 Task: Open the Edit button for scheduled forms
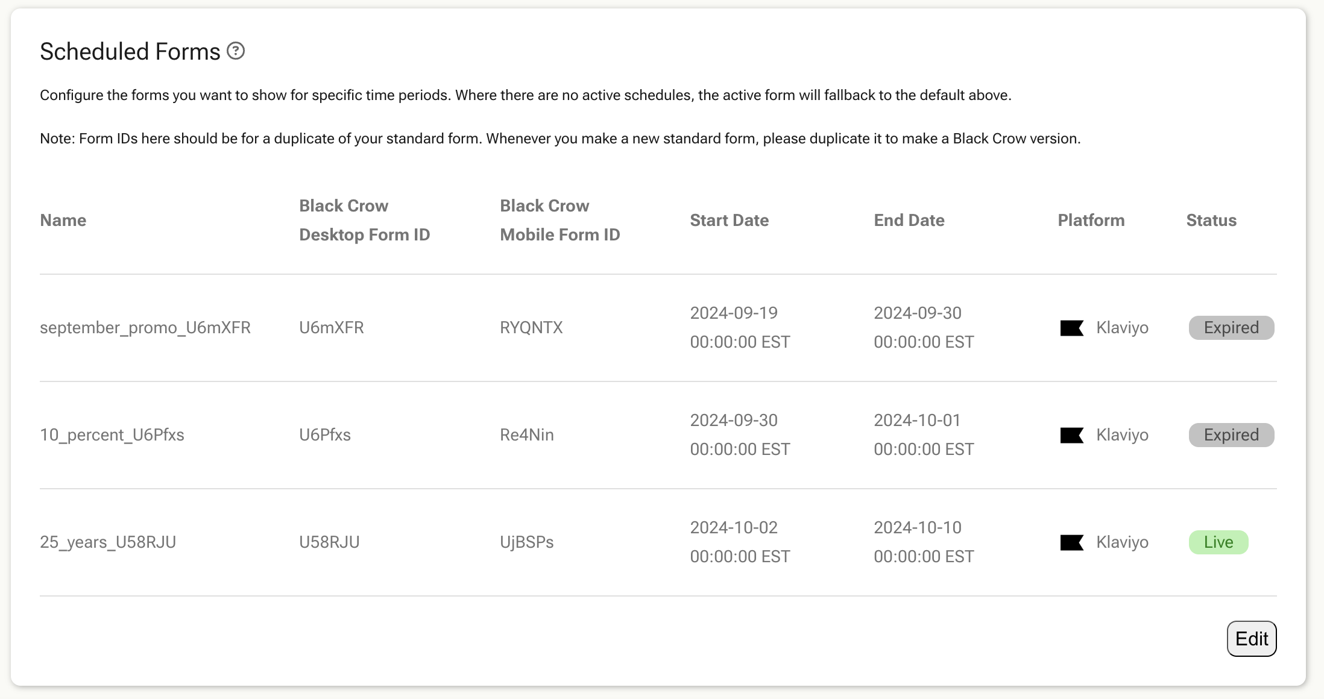coord(1252,639)
